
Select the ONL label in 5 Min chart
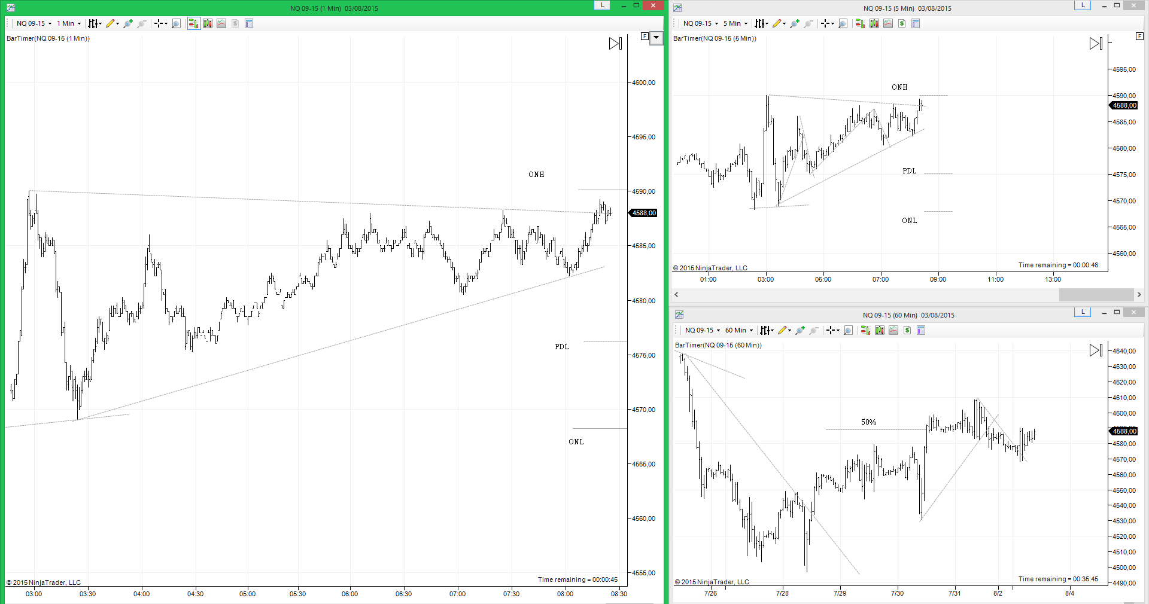(x=909, y=221)
